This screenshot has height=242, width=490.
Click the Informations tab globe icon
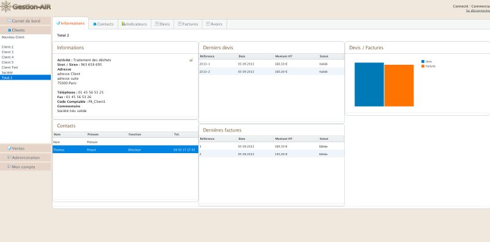tap(58, 23)
